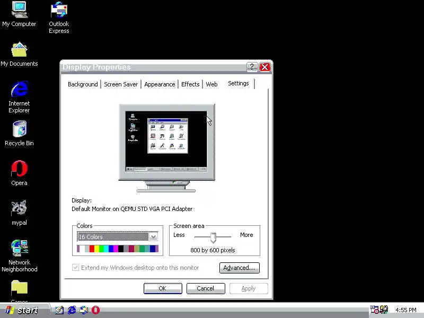Launch Outlook Express from quick launch
The height and width of the screenshot is (318, 424).
(84, 310)
